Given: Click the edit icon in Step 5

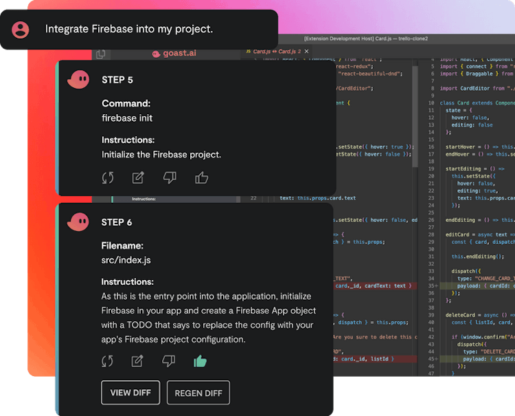Looking at the screenshot, I should tap(138, 178).
